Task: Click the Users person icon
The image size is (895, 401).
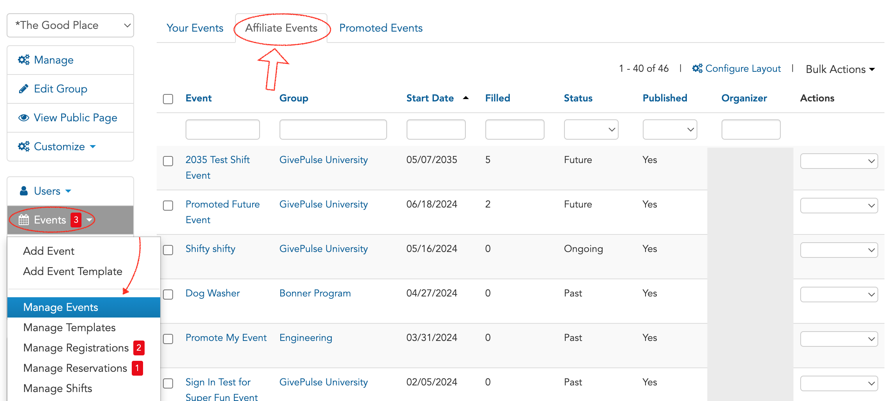Action: [24, 191]
